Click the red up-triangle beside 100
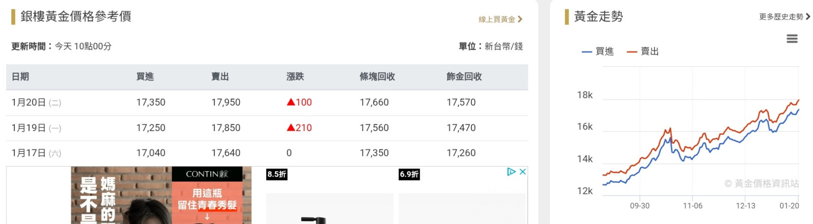The image size is (813, 224). (x=291, y=102)
